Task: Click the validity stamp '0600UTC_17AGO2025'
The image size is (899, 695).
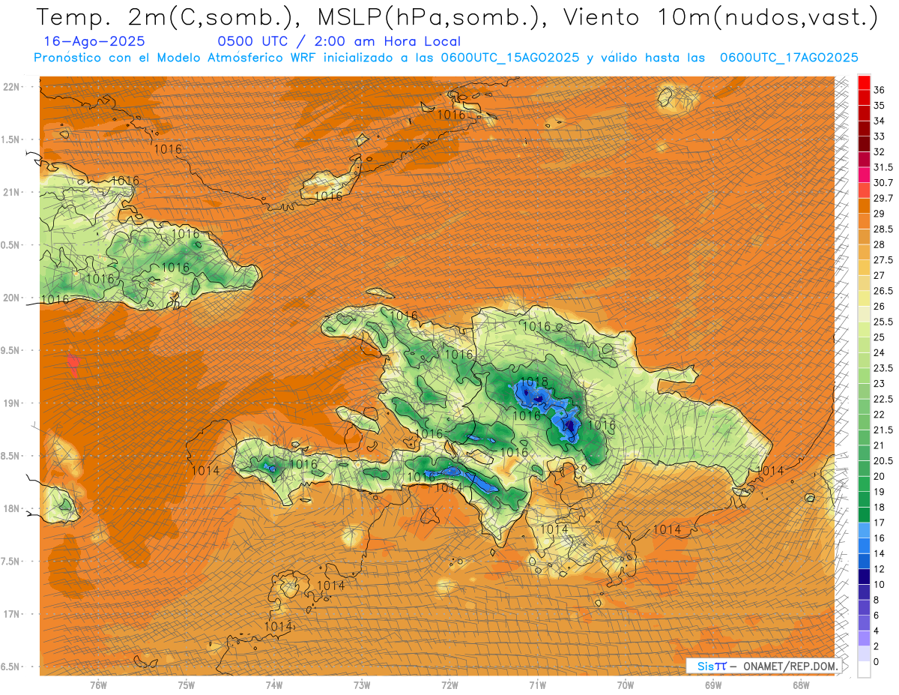Action: [x=789, y=58]
